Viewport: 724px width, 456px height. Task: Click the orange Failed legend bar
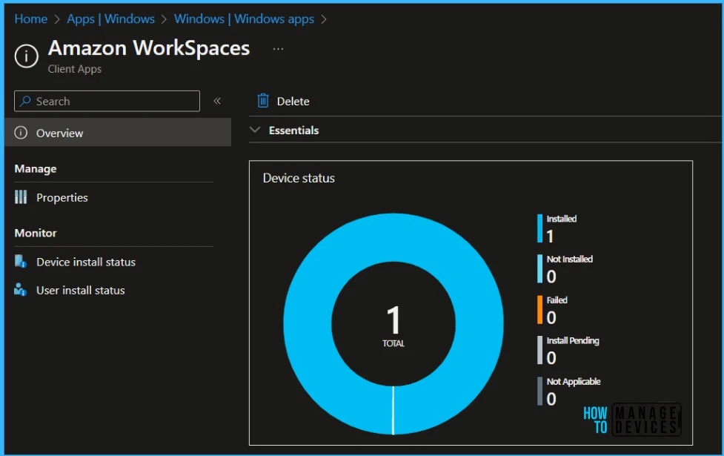click(539, 309)
